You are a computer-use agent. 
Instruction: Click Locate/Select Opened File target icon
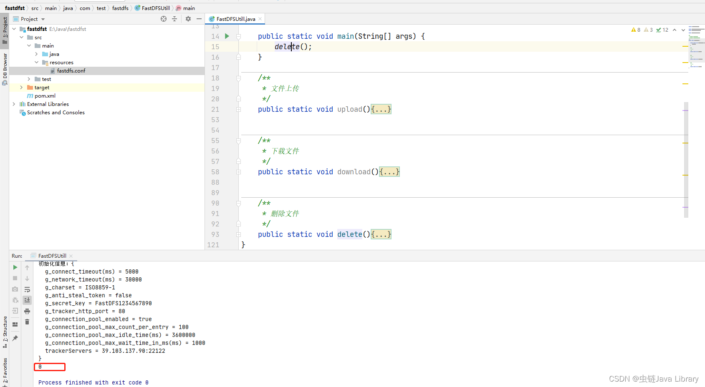(x=164, y=19)
